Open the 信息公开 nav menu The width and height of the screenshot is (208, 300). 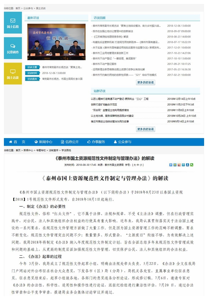(x=70, y=142)
